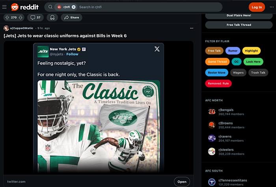The width and height of the screenshot is (276, 187).
Task: Open The Classic Jets image
Action: pyautogui.click(x=99, y=126)
